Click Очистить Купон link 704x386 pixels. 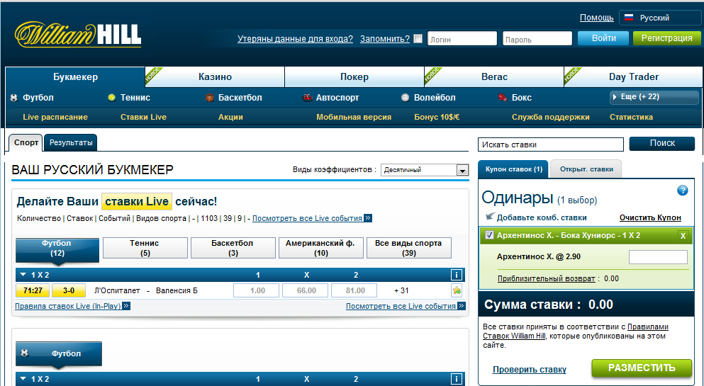[x=650, y=218]
